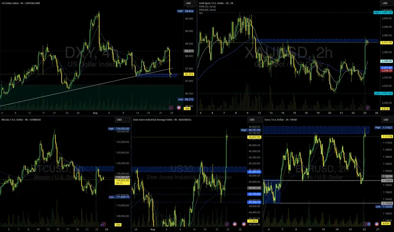
Task: Open USD currency dropdown on Bitcoin chart
Action: pyautogui.click(x=122, y=120)
